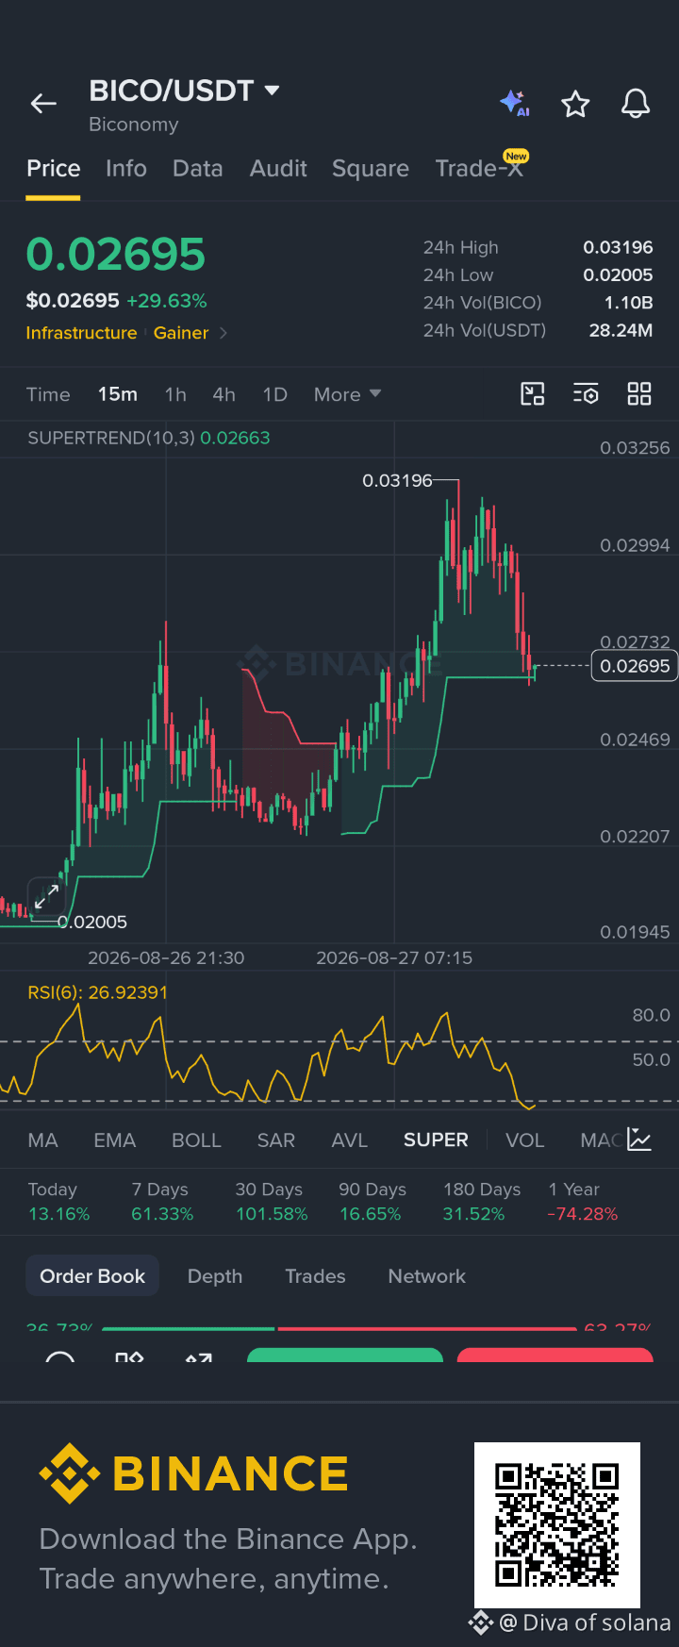Screen dimensions: 679x1647
Task: Open the Audit tab
Action: point(278,169)
